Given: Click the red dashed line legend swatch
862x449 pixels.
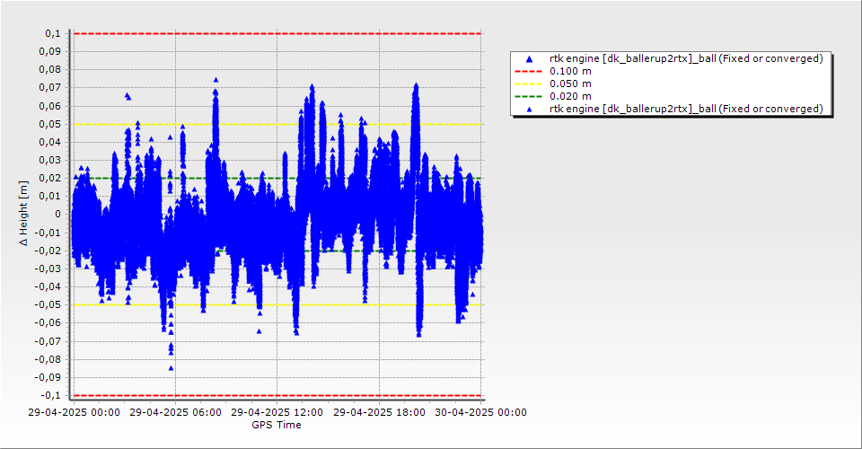Looking at the screenshot, I should point(528,71).
